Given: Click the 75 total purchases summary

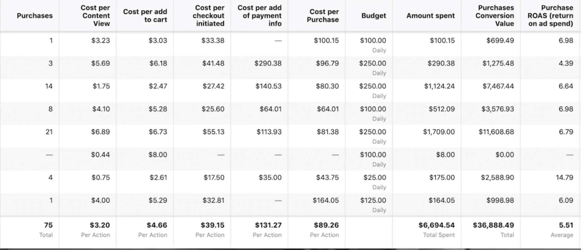Looking at the screenshot, I should tap(48, 225).
